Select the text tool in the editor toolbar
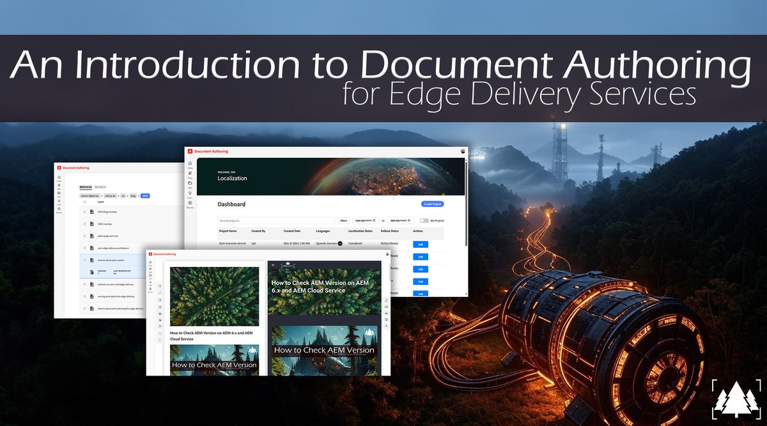767x426 pixels. [x=160, y=286]
